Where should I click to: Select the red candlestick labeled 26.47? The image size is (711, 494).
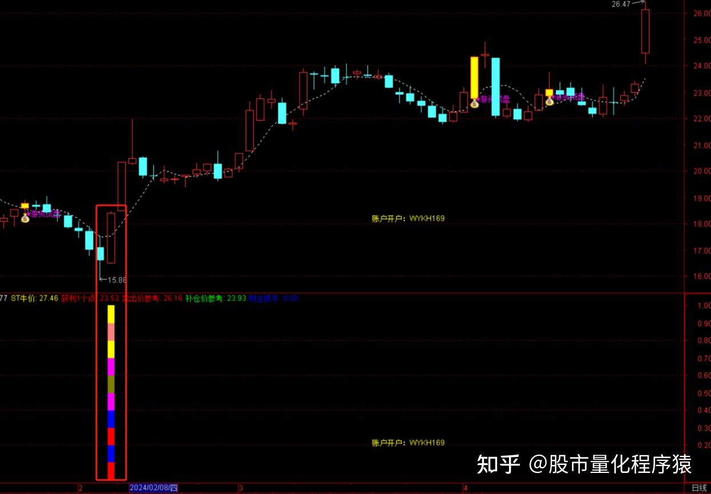(645, 31)
